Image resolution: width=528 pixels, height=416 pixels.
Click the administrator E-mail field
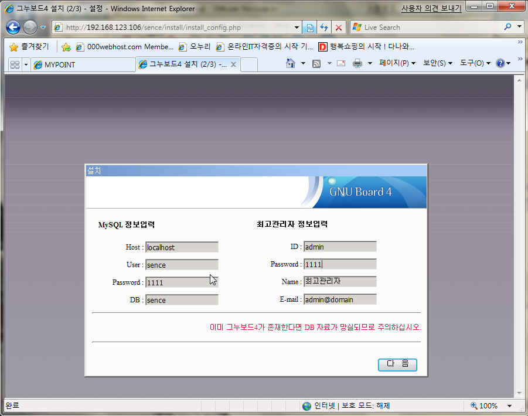340,299
